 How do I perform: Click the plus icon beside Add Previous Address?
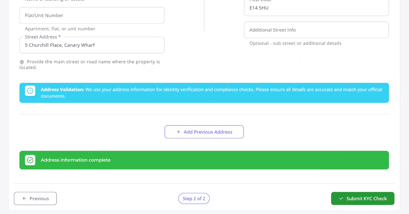click(178, 132)
